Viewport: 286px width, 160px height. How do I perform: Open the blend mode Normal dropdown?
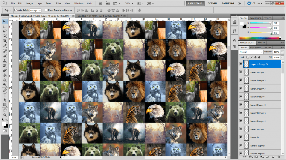(x=251, y=52)
